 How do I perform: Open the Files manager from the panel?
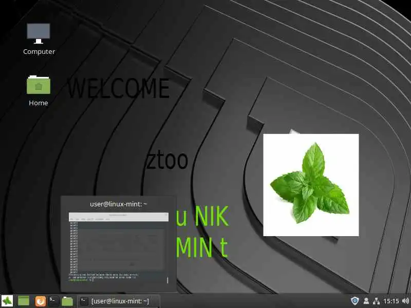67,301
